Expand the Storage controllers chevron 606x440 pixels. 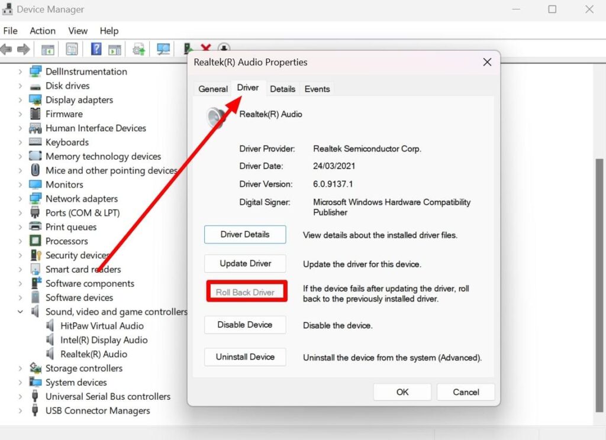pyautogui.click(x=20, y=368)
